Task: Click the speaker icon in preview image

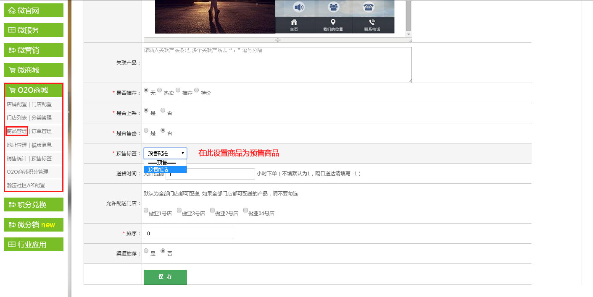Action: (299, 7)
